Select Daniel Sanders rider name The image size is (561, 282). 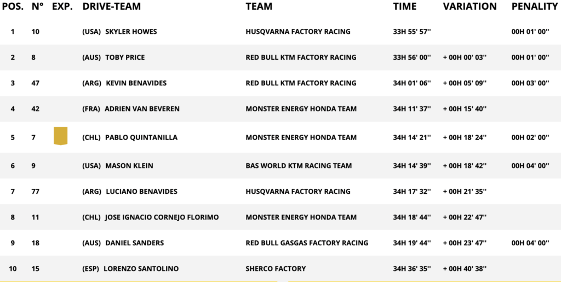pos(135,243)
